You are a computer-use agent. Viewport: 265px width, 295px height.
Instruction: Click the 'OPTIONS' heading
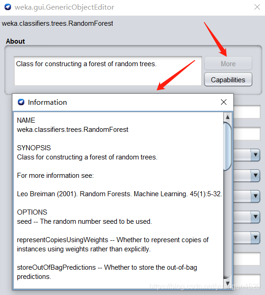point(32,212)
